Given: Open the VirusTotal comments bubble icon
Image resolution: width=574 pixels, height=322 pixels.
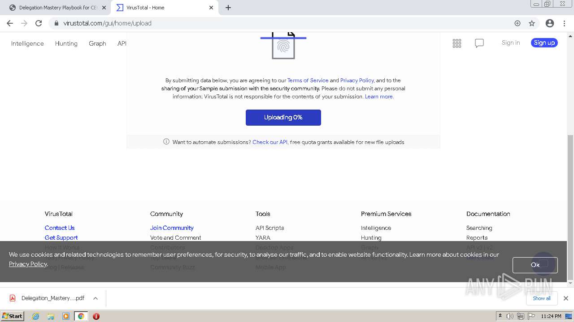Looking at the screenshot, I should tap(479, 43).
